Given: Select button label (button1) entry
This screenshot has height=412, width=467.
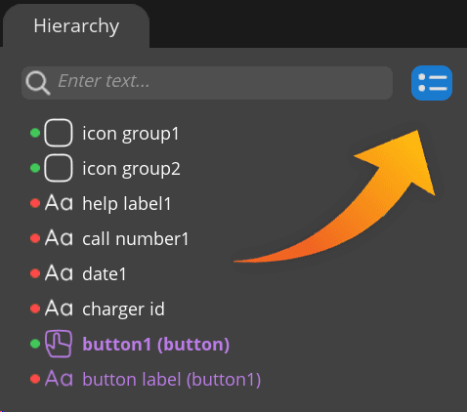Looking at the screenshot, I should [172, 380].
